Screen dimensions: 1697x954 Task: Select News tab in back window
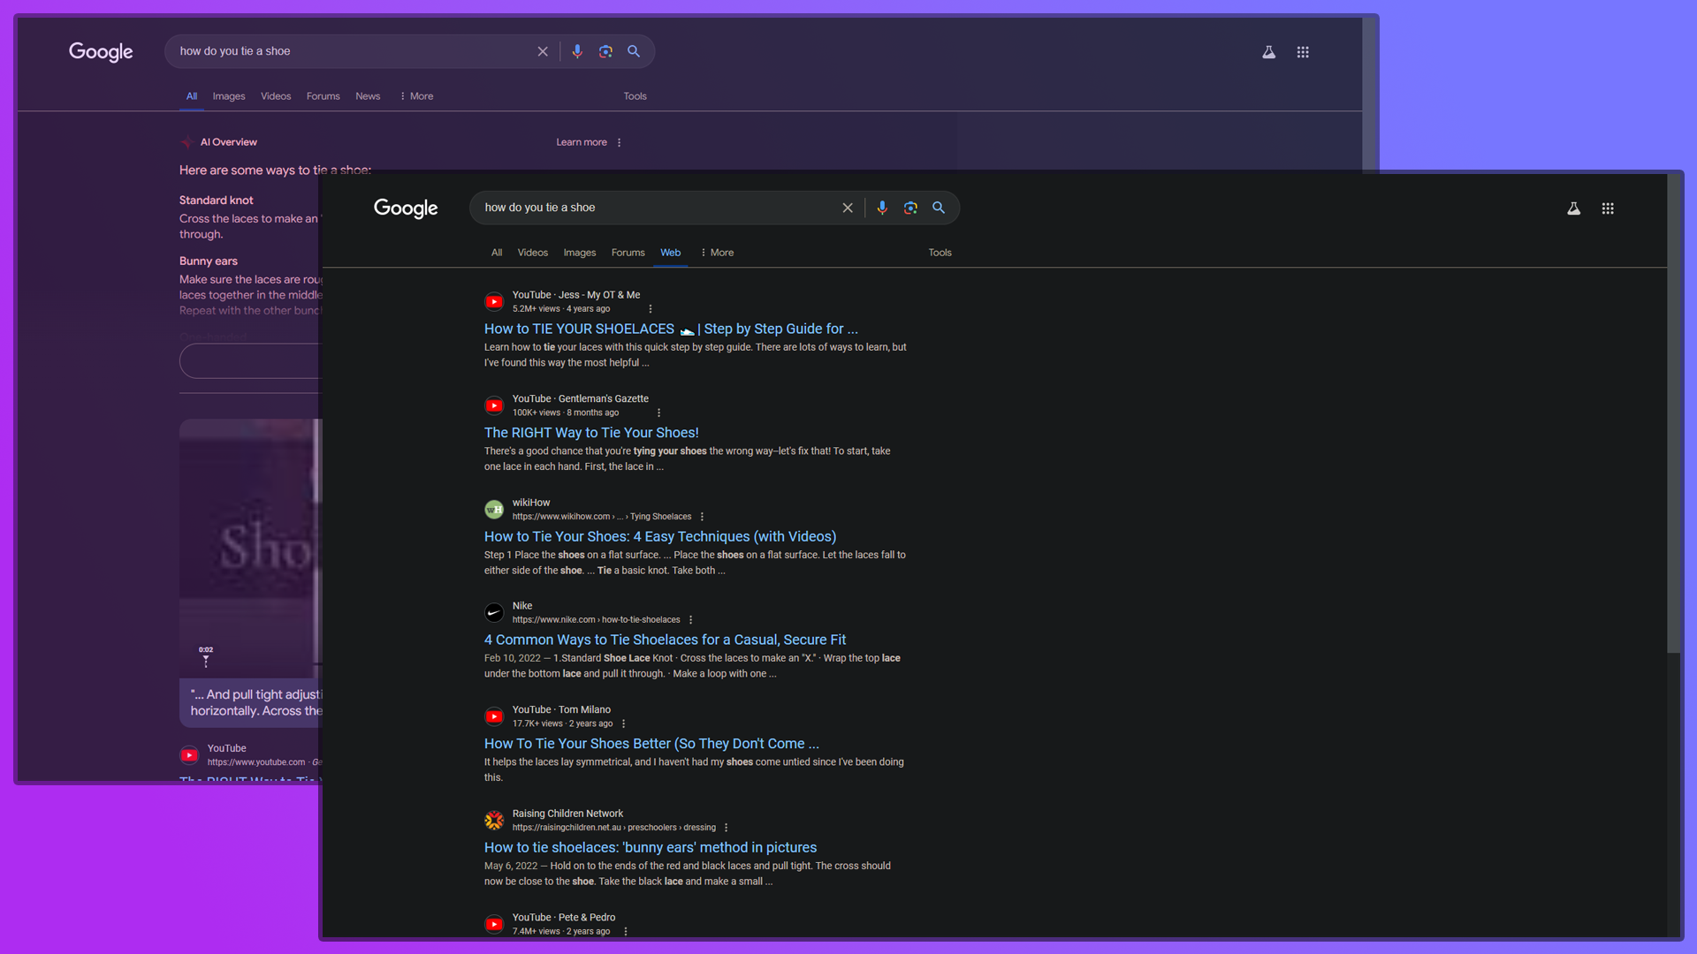coord(368,96)
